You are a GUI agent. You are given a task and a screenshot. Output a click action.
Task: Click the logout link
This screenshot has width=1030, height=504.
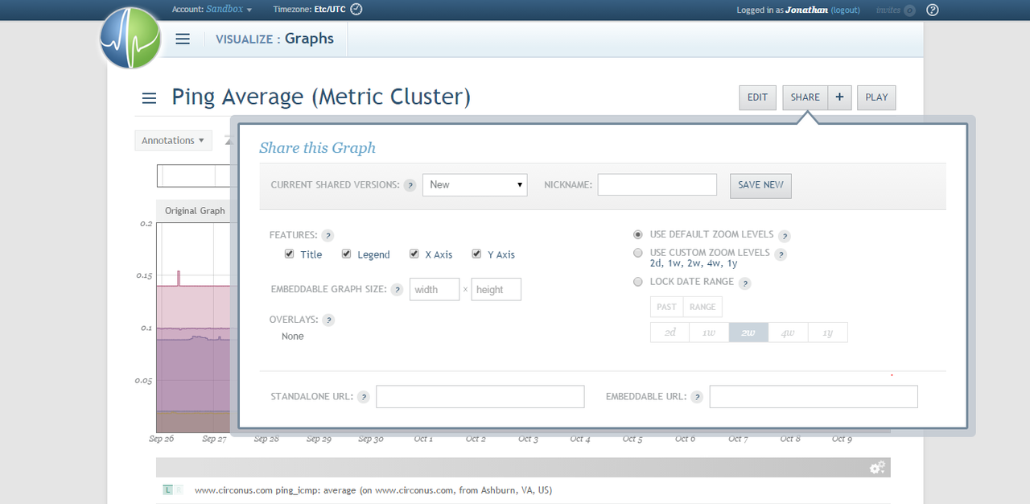pos(845,10)
